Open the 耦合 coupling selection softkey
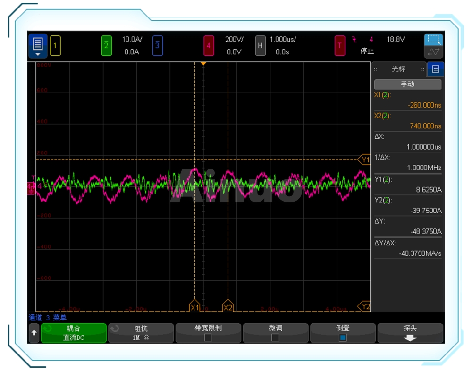Screen dimensions: 472x371 pos(74,333)
